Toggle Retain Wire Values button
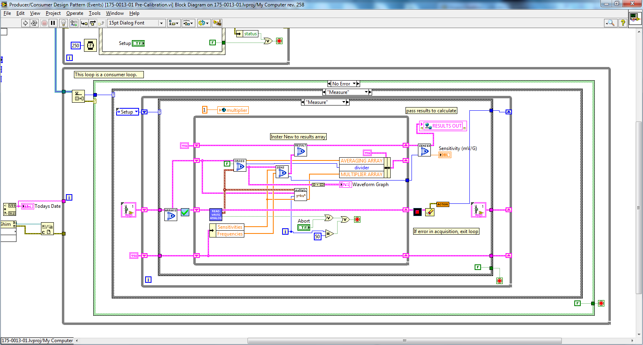This screenshot has height=345, width=643. coord(74,23)
